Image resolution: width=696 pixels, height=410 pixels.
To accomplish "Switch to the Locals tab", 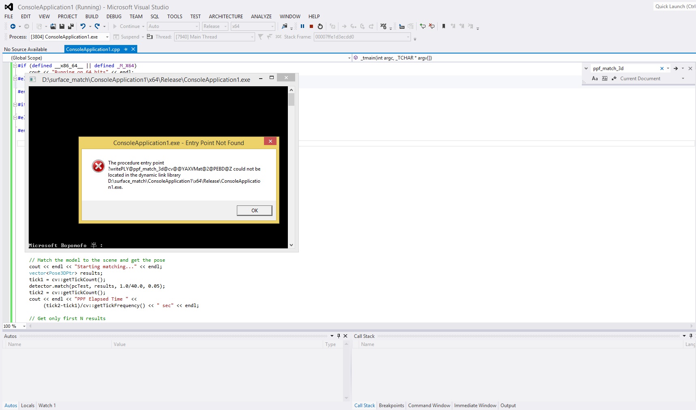I will 28,406.
